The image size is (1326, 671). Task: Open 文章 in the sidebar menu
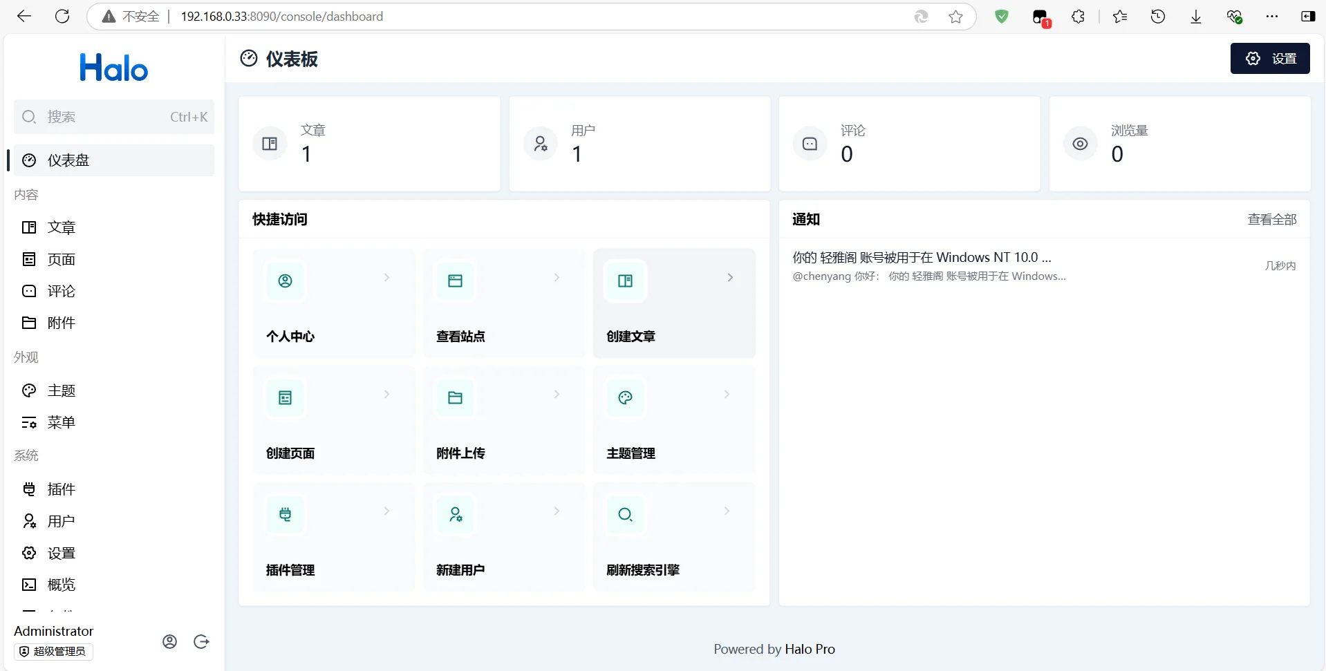pos(61,227)
